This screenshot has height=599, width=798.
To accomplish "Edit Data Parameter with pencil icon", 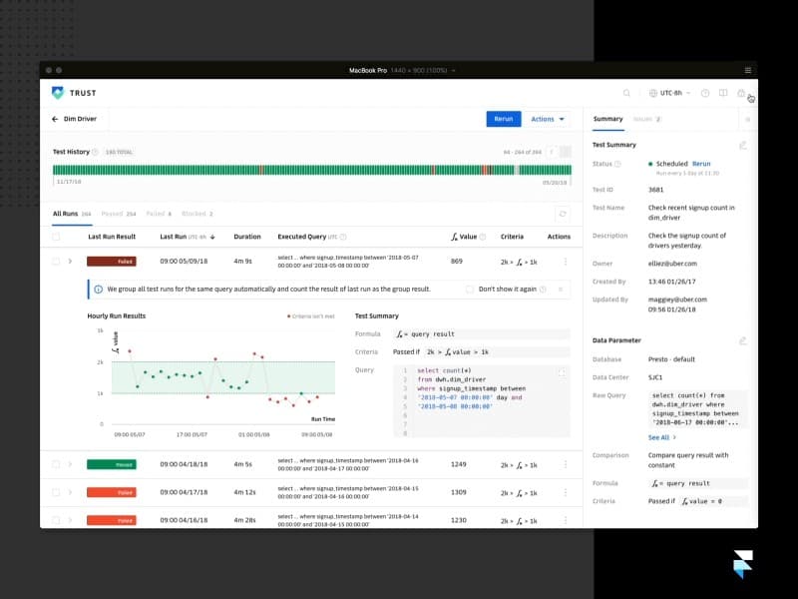I will point(742,340).
